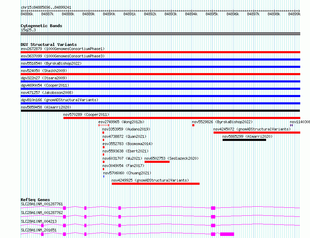The height and width of the screenshot is (238, 310).
Task: Click the chr15:84885696..84899241 coordinates text
Action: [x=46, y=7]
